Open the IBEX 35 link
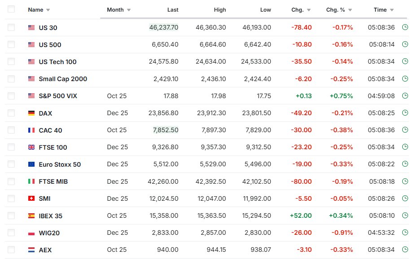 click(x=51, y=216)
